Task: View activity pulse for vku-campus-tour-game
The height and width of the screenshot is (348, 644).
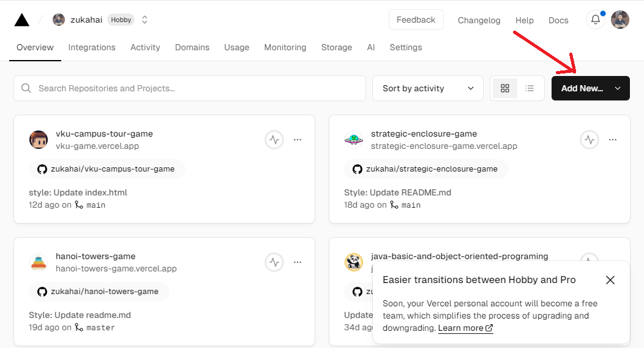Action: (x=274, y=140)
